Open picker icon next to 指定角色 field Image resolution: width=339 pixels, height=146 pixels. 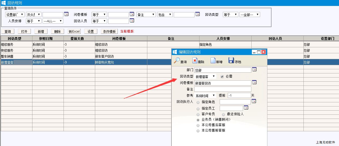tap(254, 101)
